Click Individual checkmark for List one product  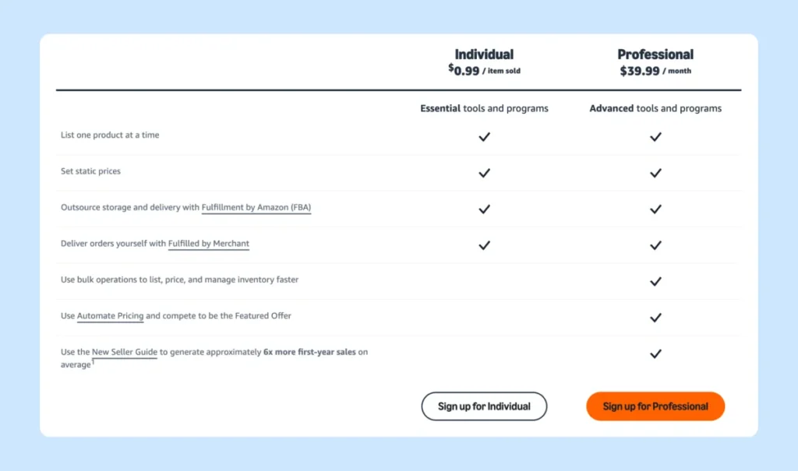[x=484, y=136]
